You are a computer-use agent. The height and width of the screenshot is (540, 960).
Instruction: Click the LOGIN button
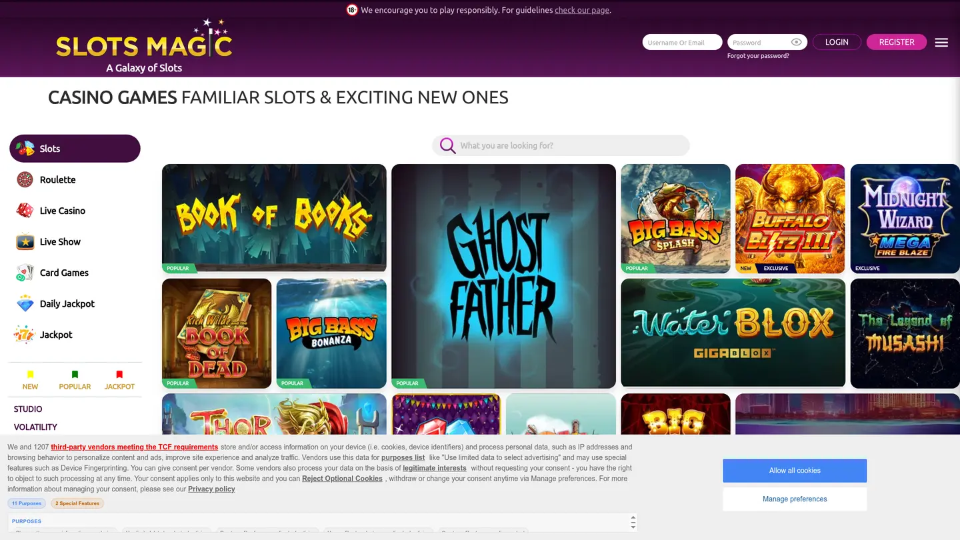point(837,42)
